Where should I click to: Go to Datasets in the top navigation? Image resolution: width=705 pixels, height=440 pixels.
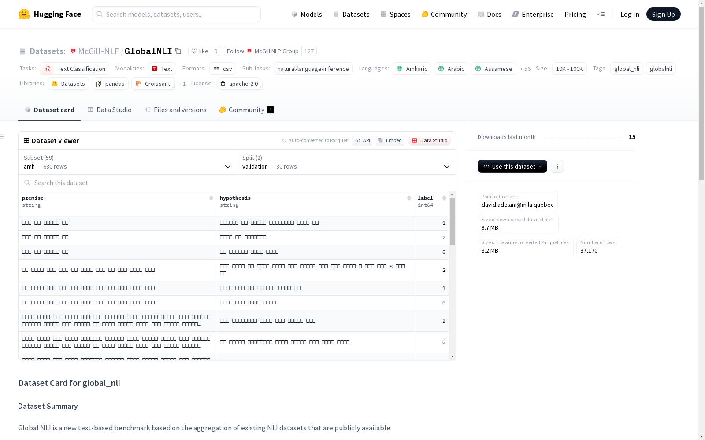(x=351, y=14)
